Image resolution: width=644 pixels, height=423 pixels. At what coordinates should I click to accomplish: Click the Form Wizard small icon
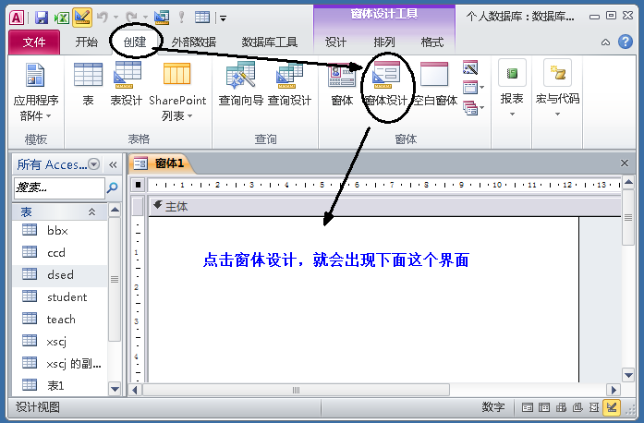470,67
